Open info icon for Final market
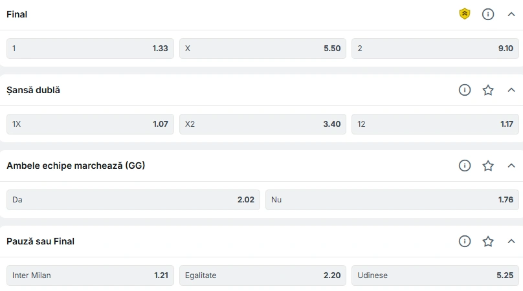Screen dimensions: 523x291 (488, 14)
